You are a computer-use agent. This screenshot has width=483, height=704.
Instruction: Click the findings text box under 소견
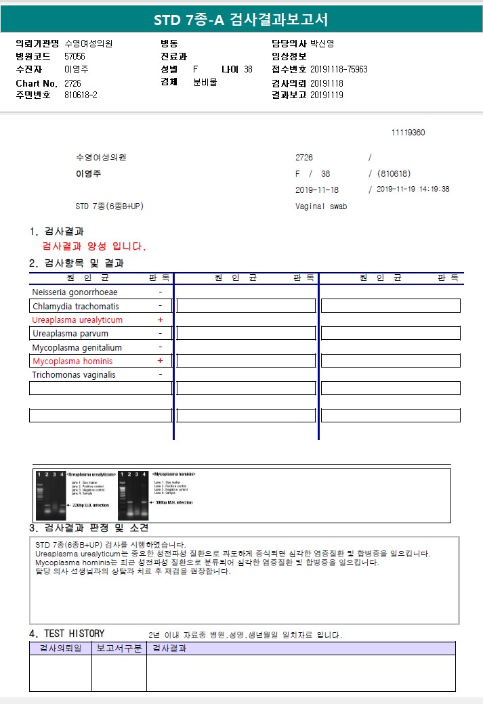pyautogui.click(x=245, y=580)
